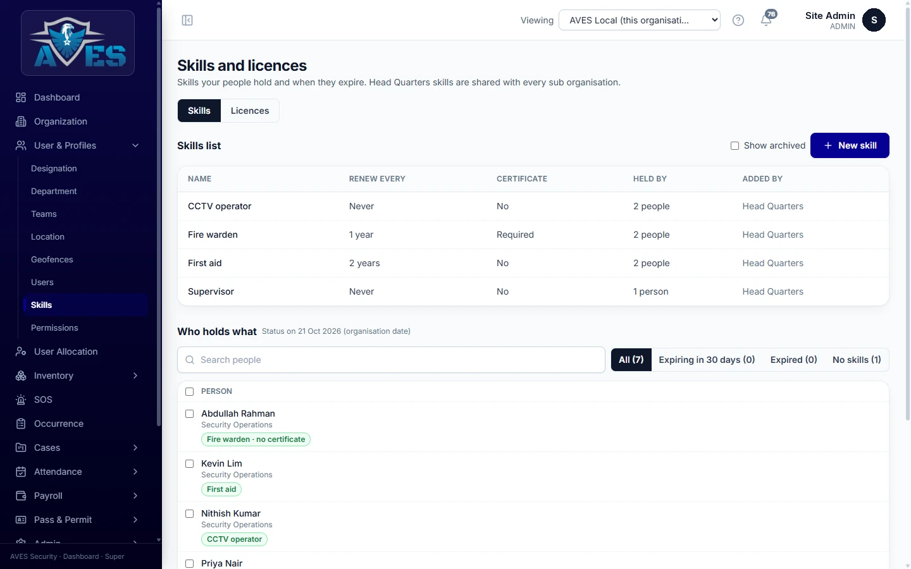Show the Expired (0) filter
The width and height of the screenshot is (911, 569).
click(x=793, y=360)
